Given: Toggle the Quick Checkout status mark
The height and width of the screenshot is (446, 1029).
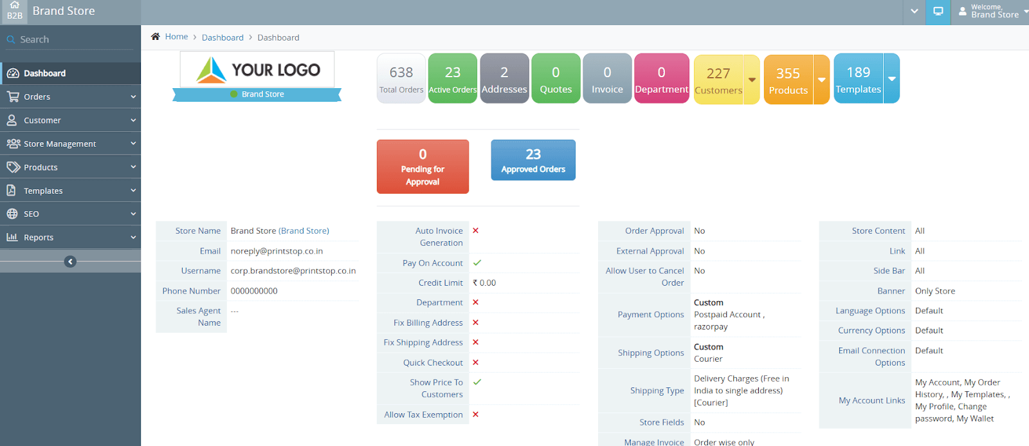Looking at the screenshot, I should coord(476,362).
